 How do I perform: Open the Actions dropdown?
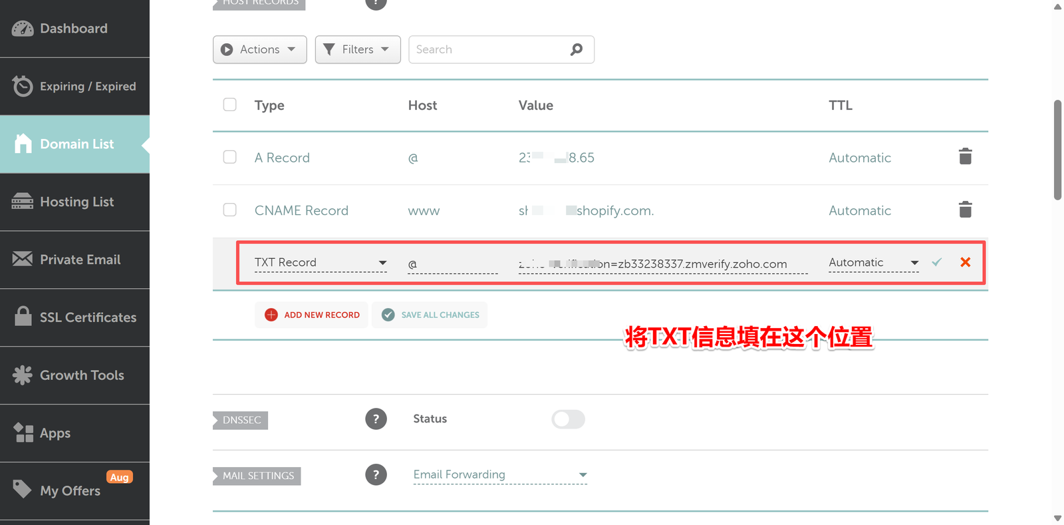point(260,49)
